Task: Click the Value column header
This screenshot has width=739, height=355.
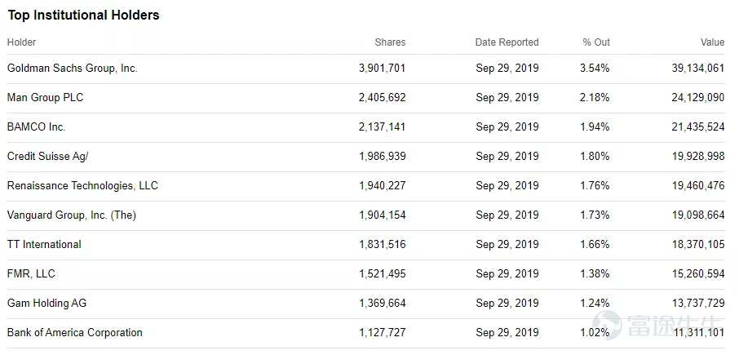Action: pyautogui.click(x=712, y=42)
